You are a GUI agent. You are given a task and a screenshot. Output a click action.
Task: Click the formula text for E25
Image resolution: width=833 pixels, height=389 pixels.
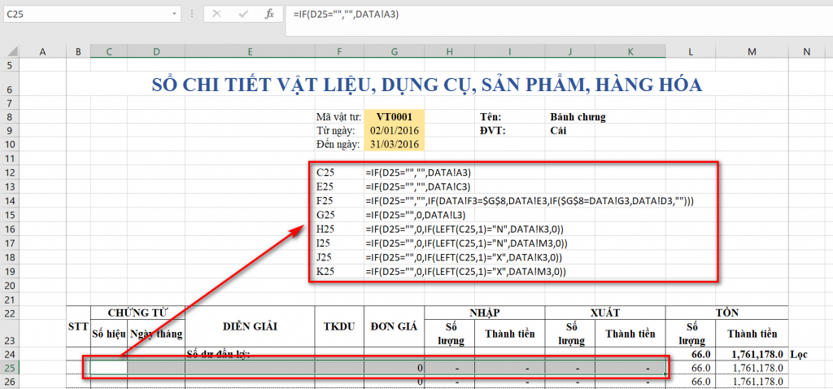[418, 186]
